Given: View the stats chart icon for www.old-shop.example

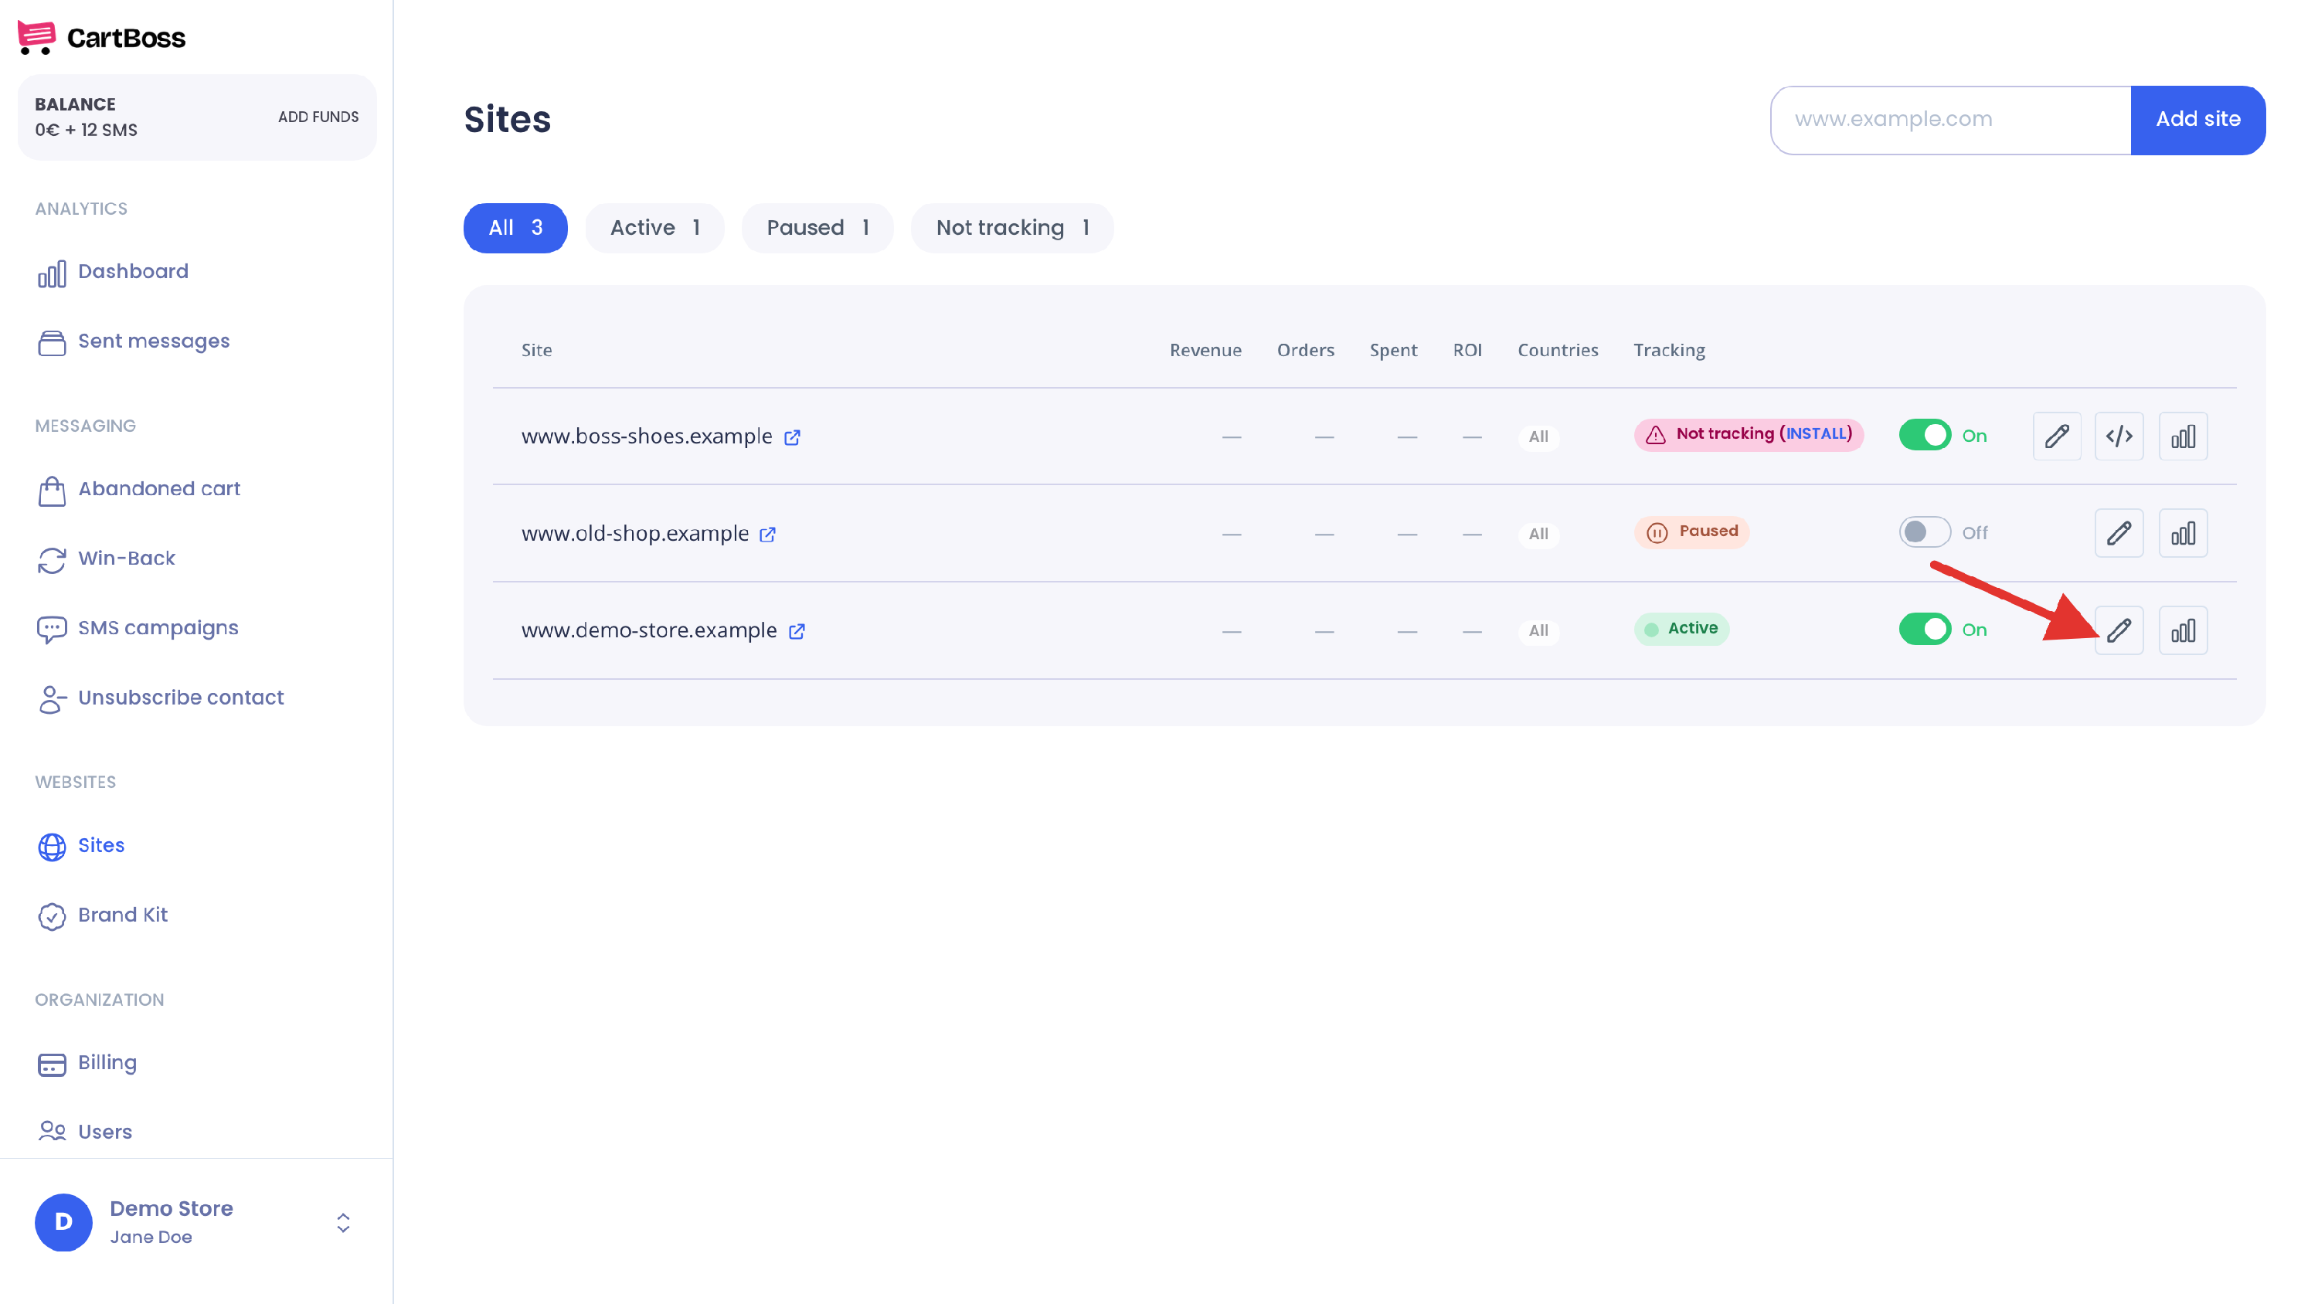Looking at the screenshot, I should [x=2183, y=534].
